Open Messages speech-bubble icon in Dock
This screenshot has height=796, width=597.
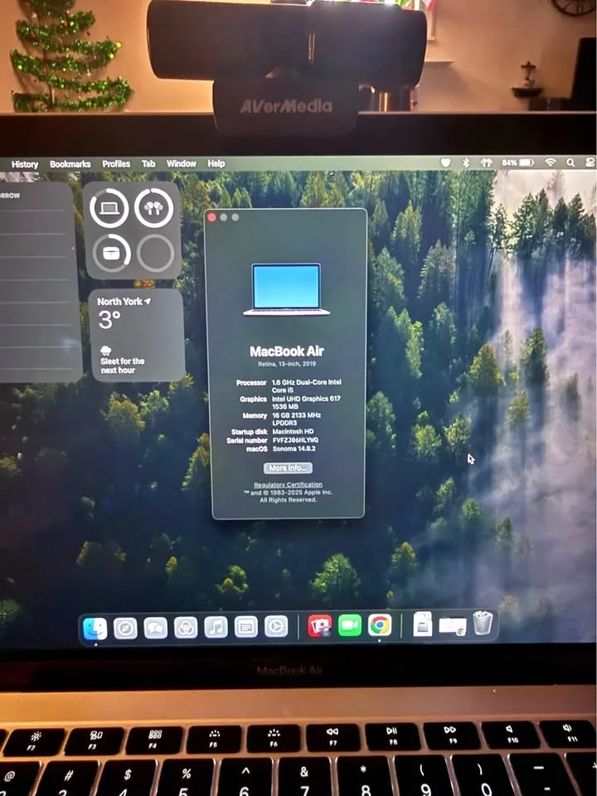(x=156, y=628)
